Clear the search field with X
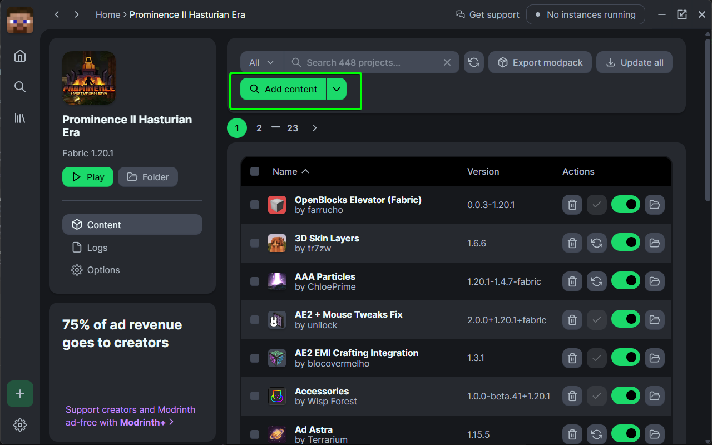Screen dimensions: 712x445 pos(447,62)
